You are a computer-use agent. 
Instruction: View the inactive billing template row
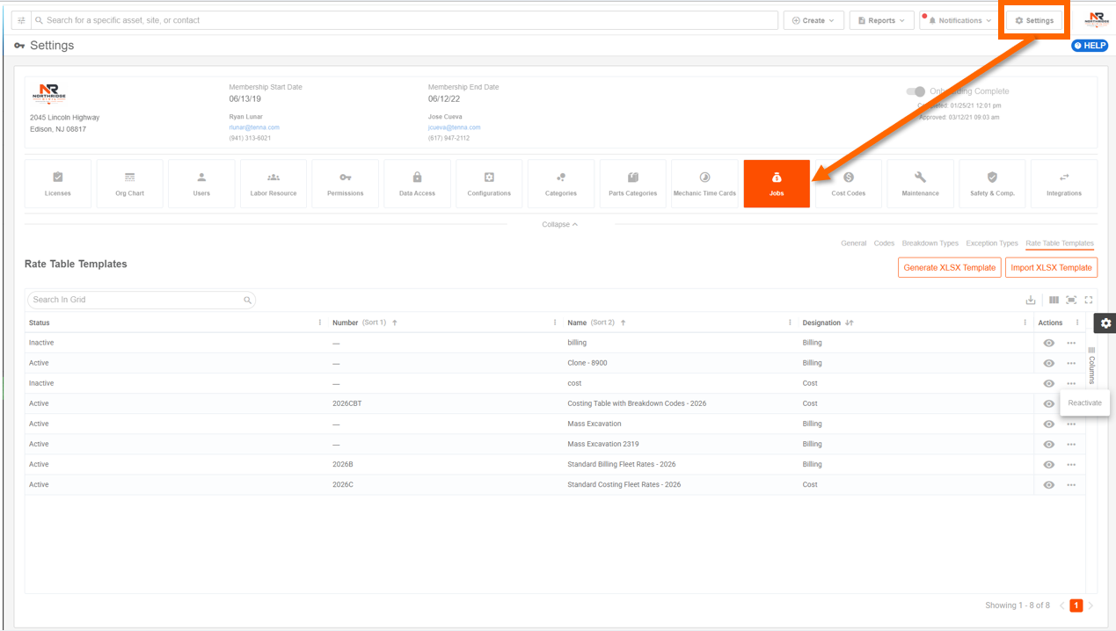tap(1048, 343)
